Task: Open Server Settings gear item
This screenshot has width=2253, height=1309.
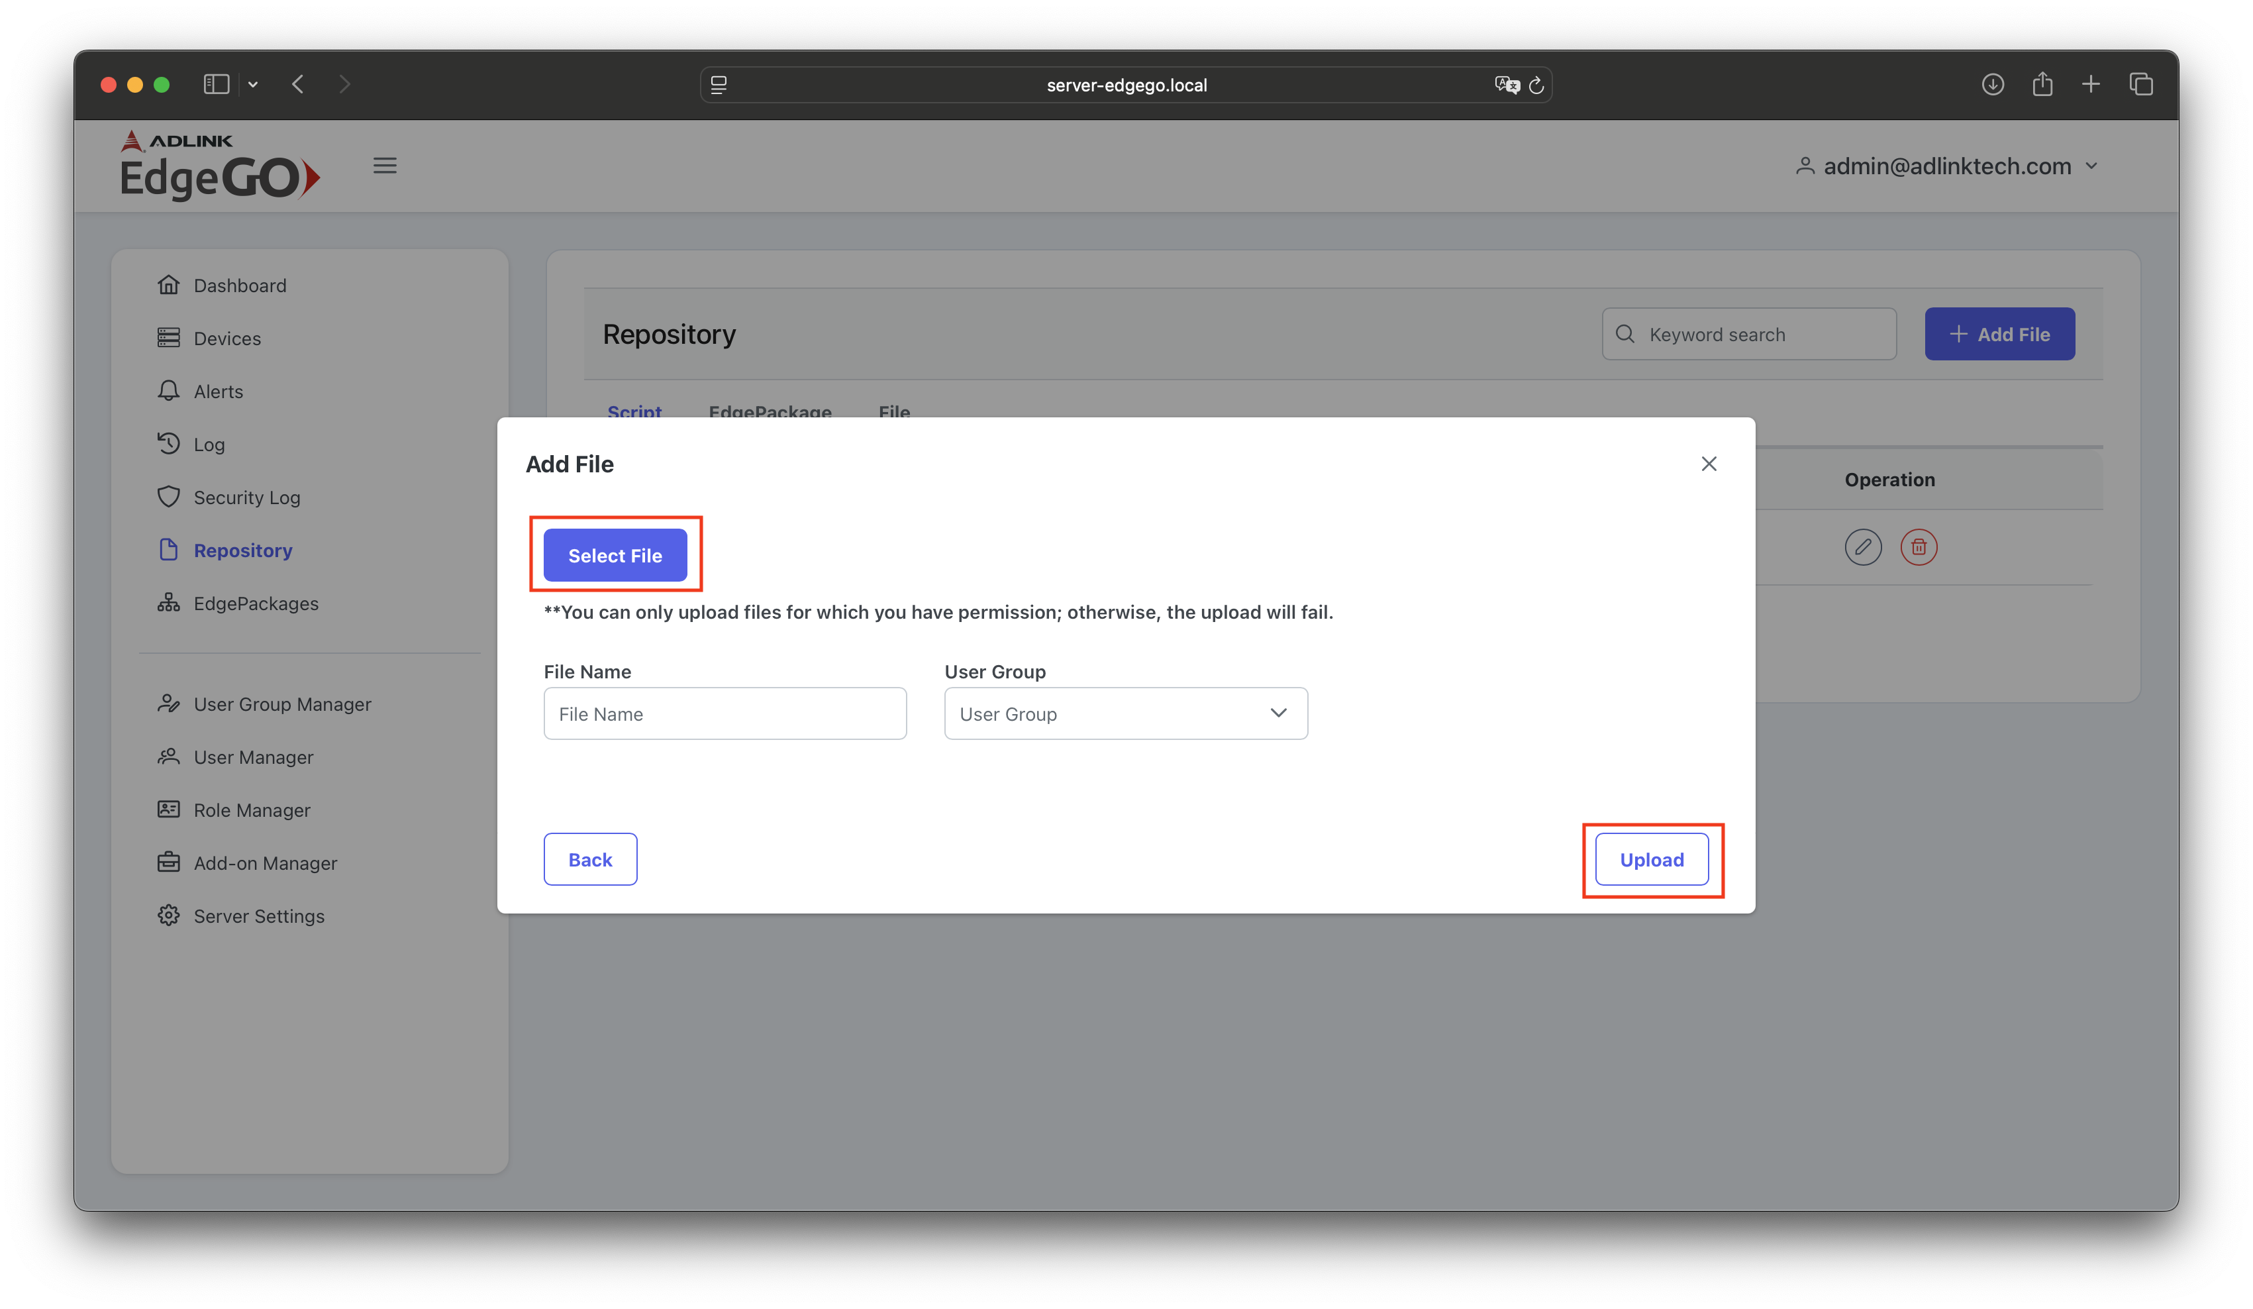Action: tap(258, 916)
